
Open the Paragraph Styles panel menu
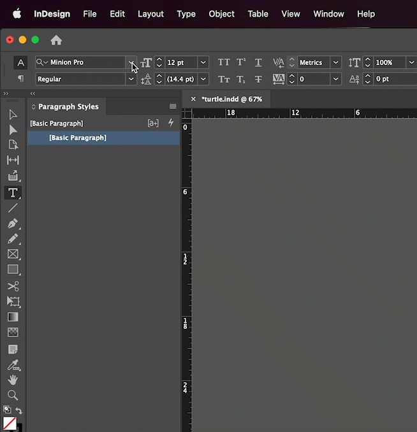click(x=173, y=106)
